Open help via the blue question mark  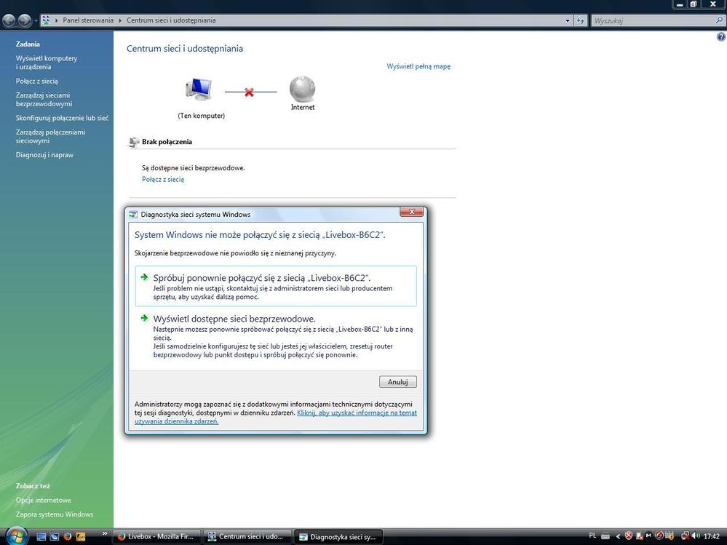[x=720, y=36]
